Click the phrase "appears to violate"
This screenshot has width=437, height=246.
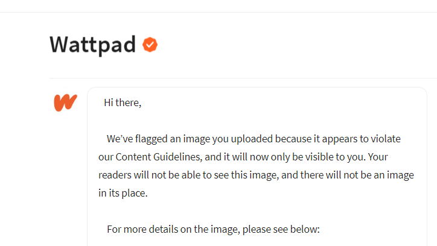click(361, 139)
